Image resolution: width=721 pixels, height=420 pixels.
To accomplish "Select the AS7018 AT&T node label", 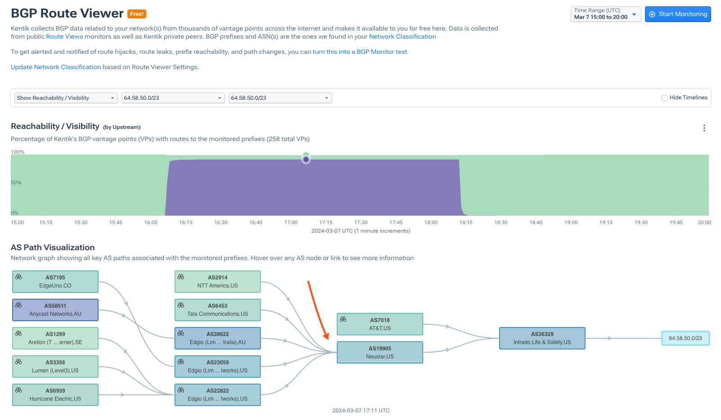I will [380, 324].
